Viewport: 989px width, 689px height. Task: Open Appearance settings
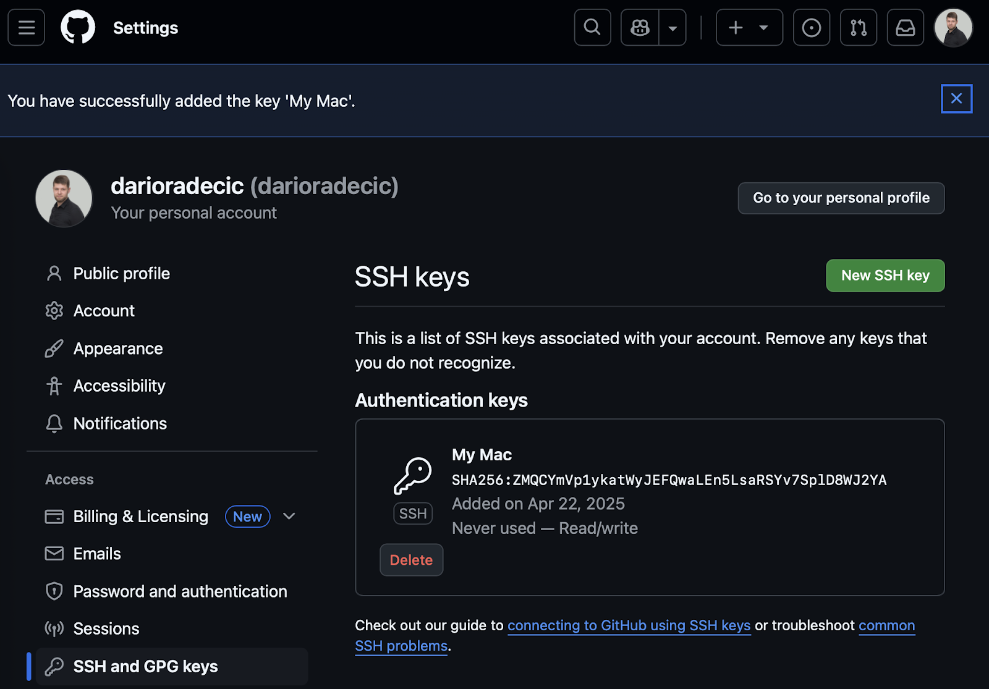tap(172, 349)
